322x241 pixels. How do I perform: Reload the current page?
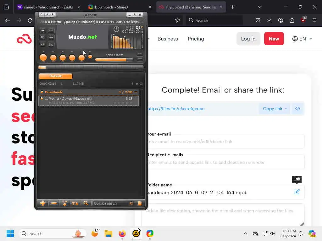tap(30, 20)
